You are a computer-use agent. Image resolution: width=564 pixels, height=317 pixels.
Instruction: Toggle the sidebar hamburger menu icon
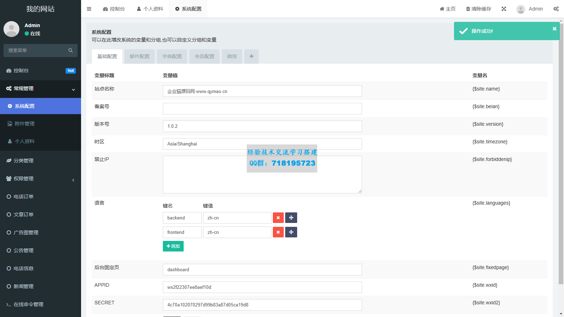click(89, 9)
